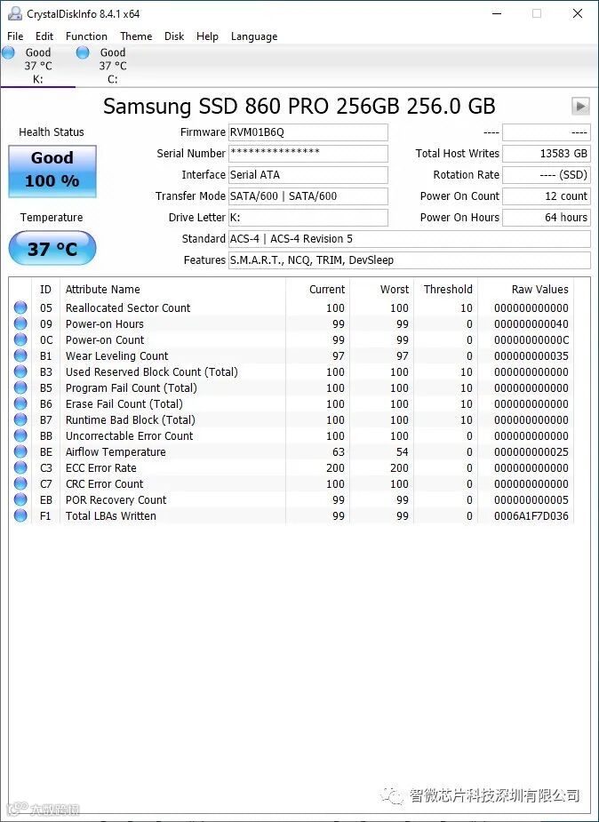Click the status orb for ECC Error Rate
The image size is (599, 822).
[x=20, y=467]
